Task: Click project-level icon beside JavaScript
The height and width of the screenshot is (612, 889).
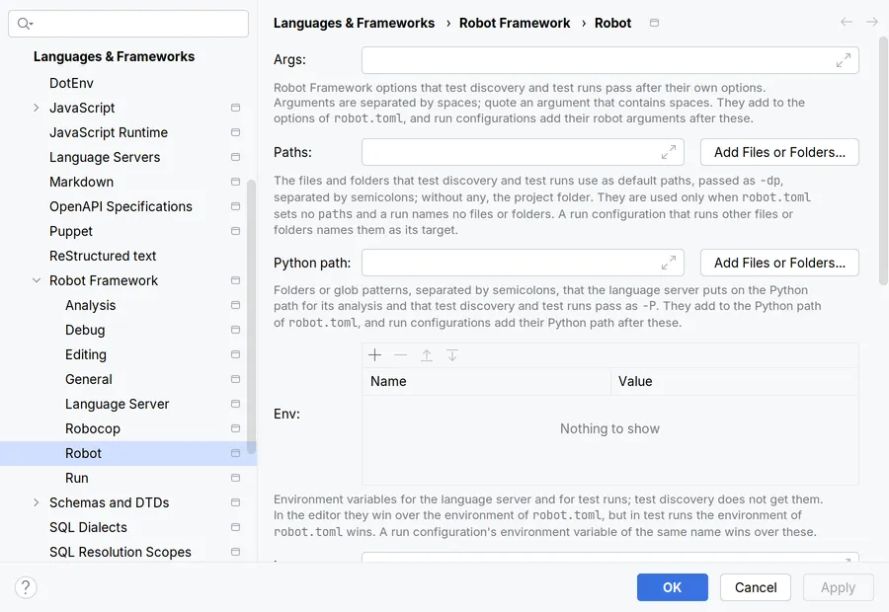Action: point(235,108)
